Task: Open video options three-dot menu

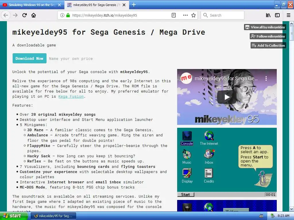Action: pos(266,78)
